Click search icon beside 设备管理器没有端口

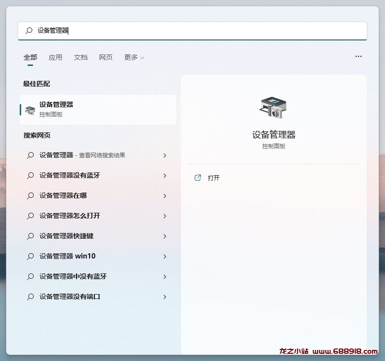(30, 297)
